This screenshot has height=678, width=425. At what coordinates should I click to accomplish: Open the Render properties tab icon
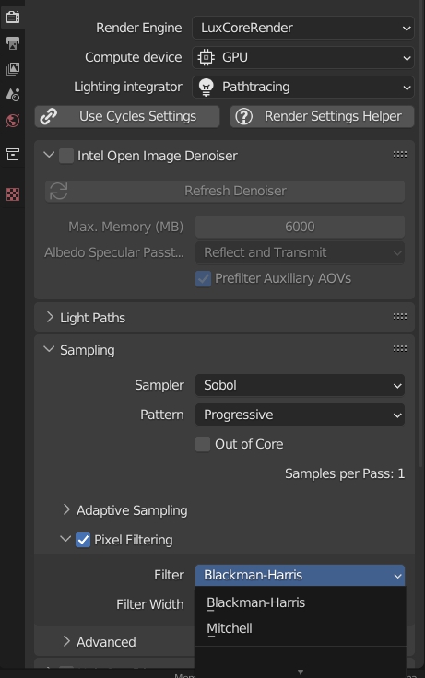[x=13, y=17]
